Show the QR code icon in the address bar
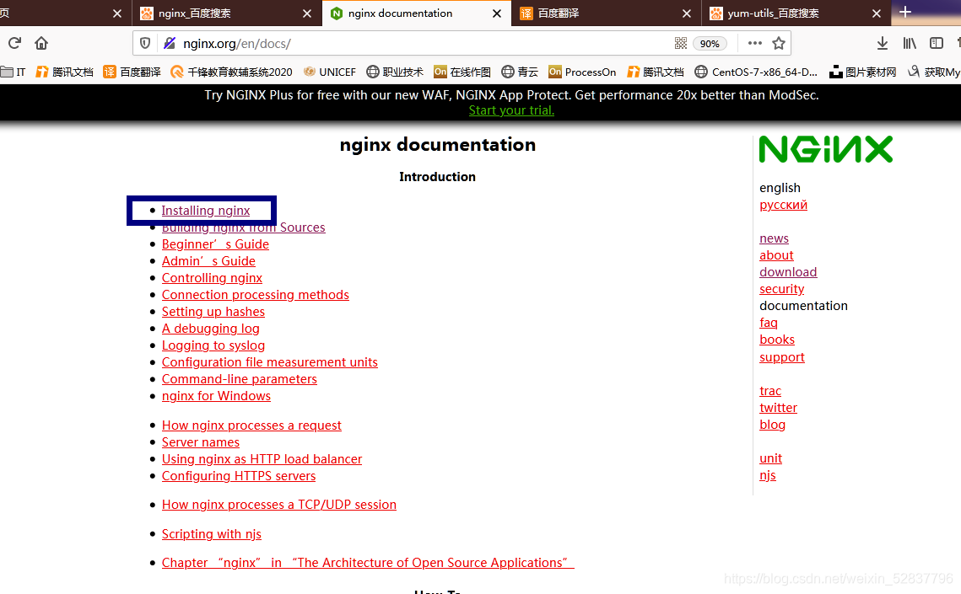Viewport: 961px width, 594px height. [x=680, y=43]
